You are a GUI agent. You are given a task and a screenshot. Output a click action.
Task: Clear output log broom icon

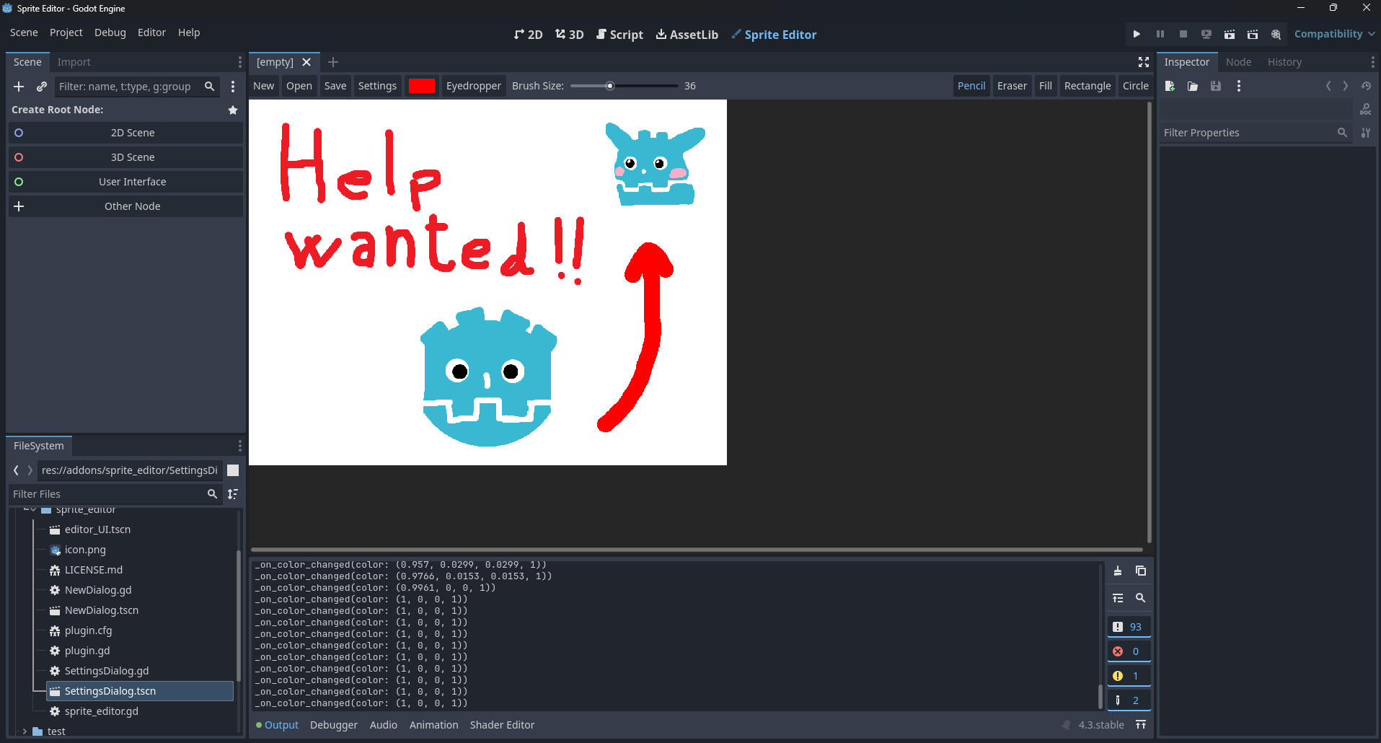(x=1117, y=571)
